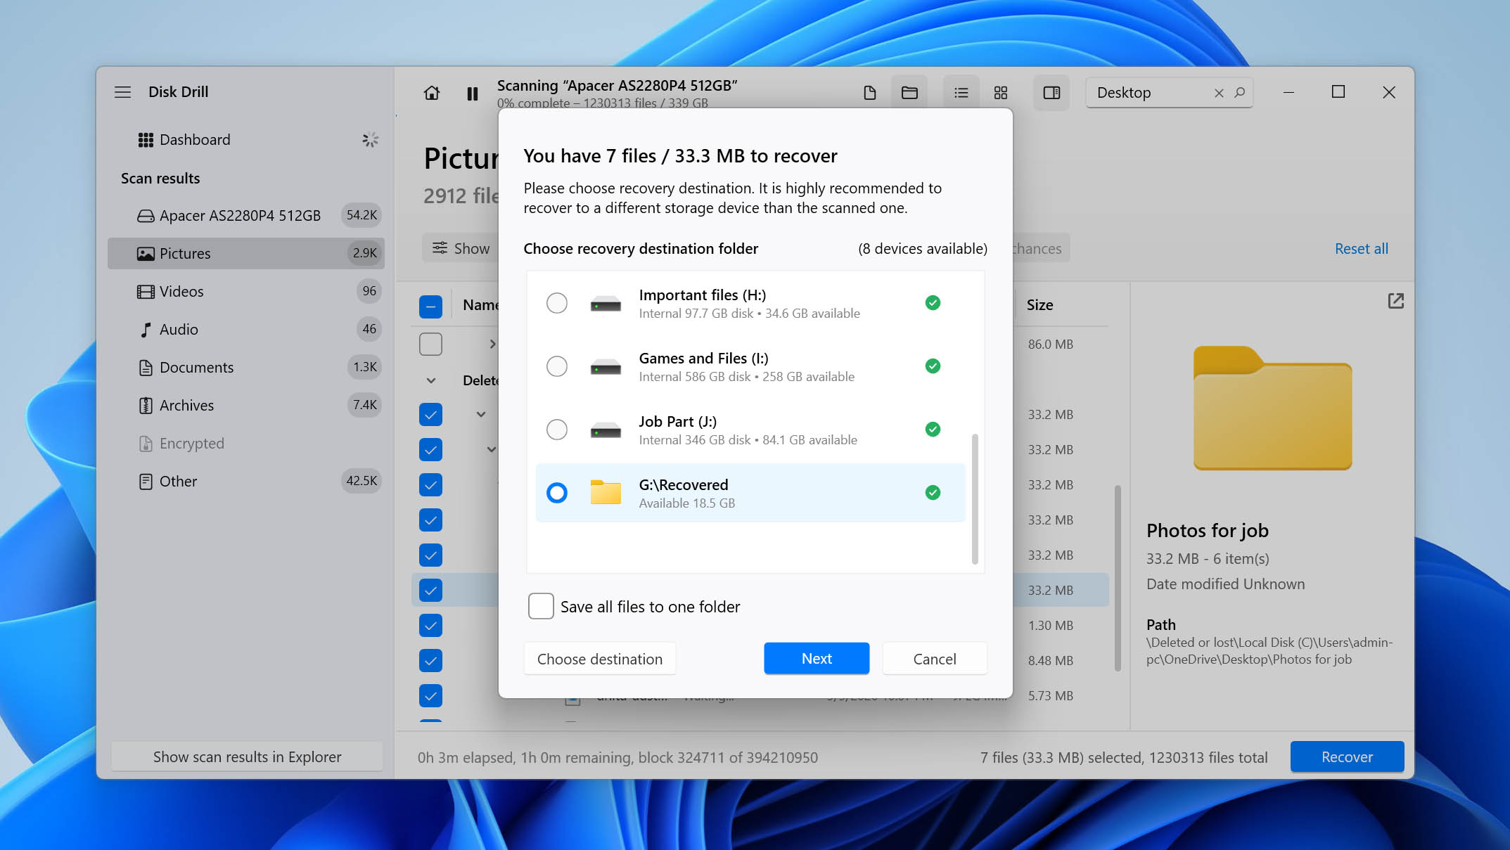Pause the ongoing scan
This screenshot has width=1510, height=850.
pos(473,94)
